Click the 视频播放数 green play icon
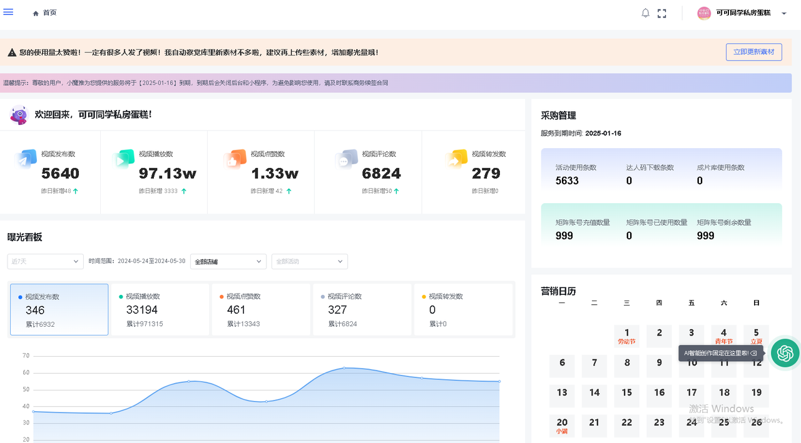The height and width of the screenshot is (443, 801). (x=123, y=159)
